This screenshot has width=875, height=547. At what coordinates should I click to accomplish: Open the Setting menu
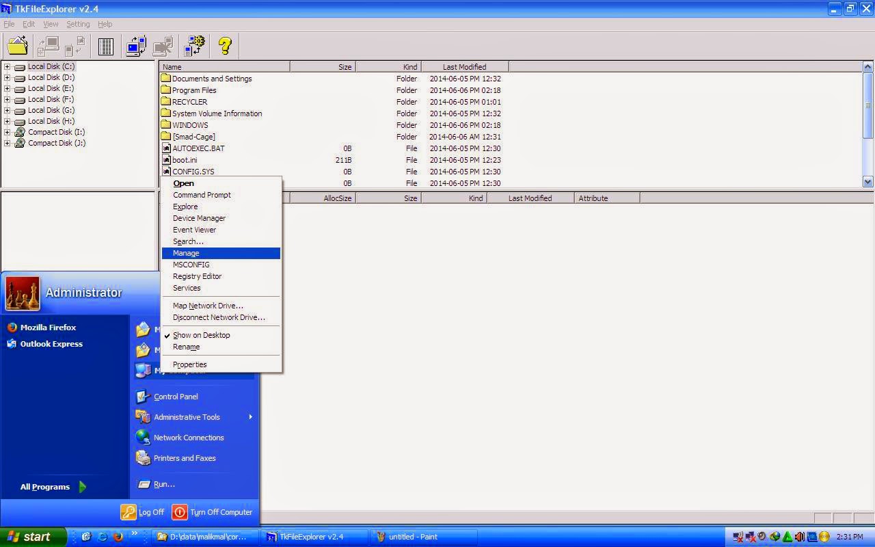click(x=78, y=24)
